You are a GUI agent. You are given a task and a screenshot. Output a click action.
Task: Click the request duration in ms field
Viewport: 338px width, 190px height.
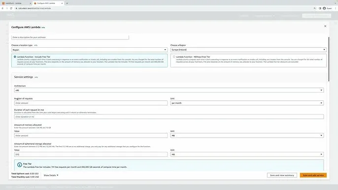tap(169, 117)
